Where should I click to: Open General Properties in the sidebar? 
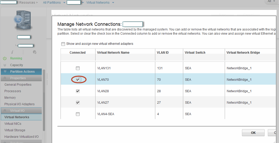pos(18,85)
